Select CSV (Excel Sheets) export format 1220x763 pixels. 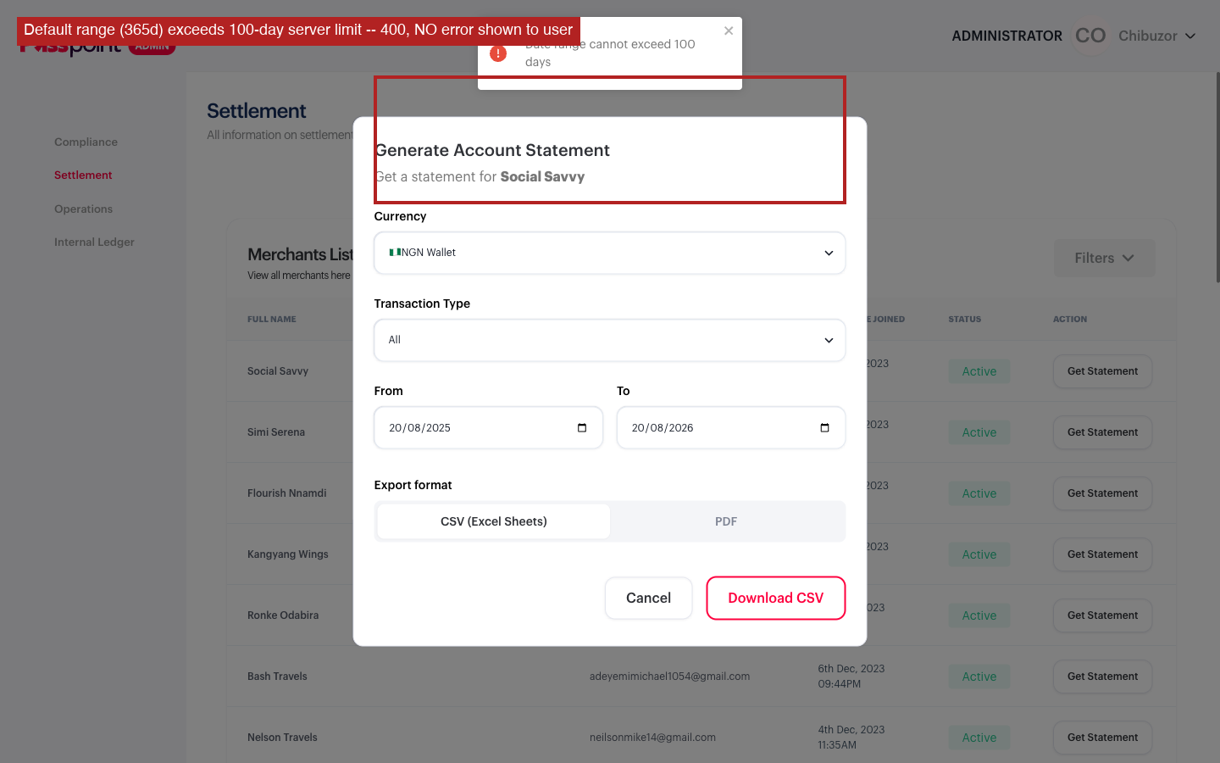tap(494, 521)
